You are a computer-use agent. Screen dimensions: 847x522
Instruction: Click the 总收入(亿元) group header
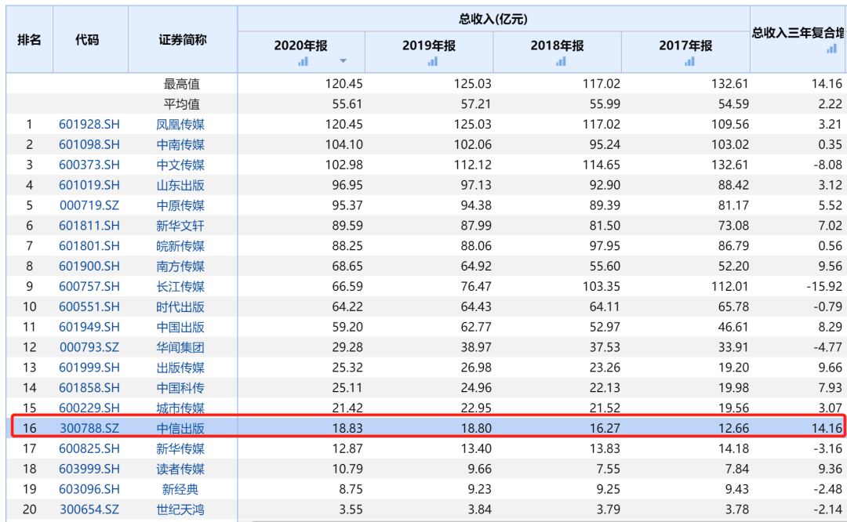coord(493,20)
